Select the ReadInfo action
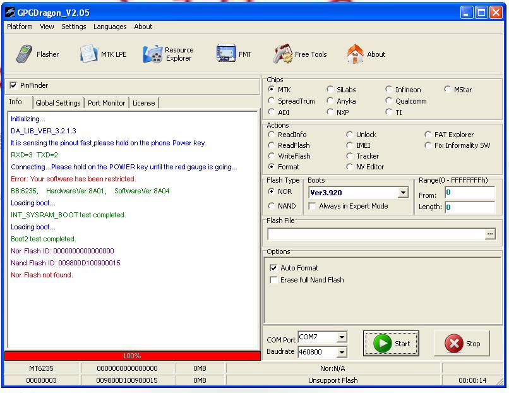 [x=271, y=134]
